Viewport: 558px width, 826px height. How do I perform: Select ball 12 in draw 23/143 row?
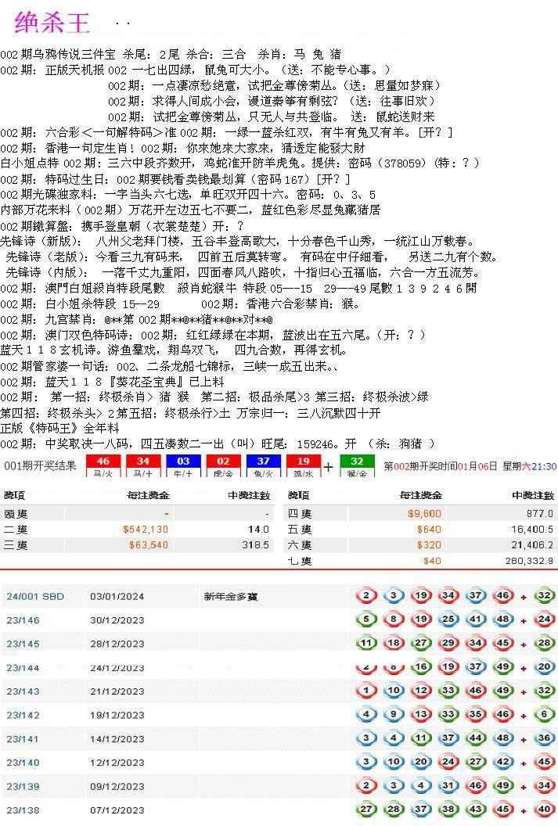click(x=420, y=691)
